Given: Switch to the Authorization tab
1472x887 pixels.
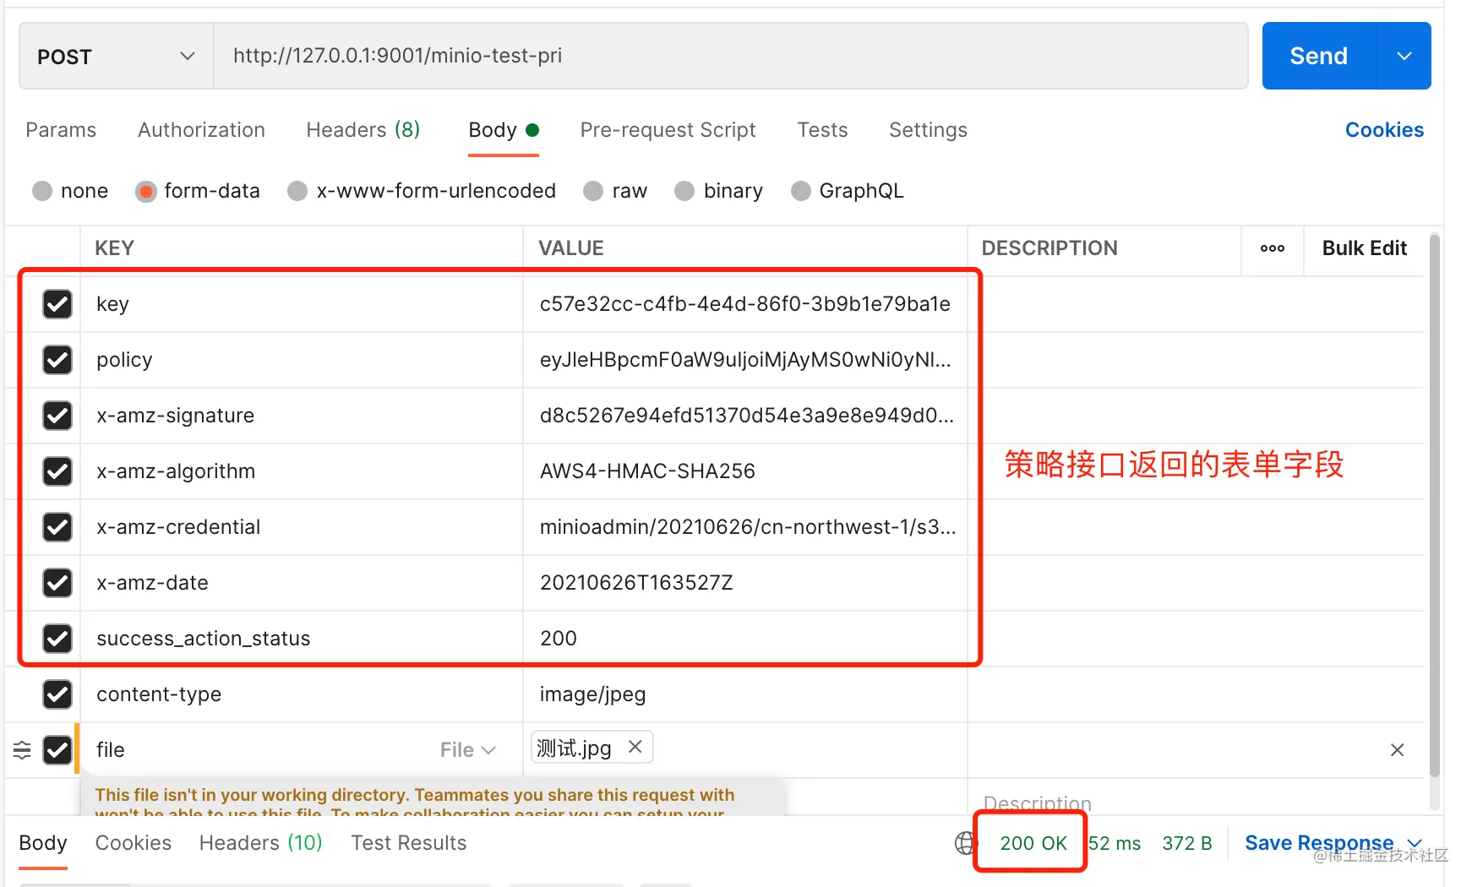Looking at the screenshot, I should [201, 130].
